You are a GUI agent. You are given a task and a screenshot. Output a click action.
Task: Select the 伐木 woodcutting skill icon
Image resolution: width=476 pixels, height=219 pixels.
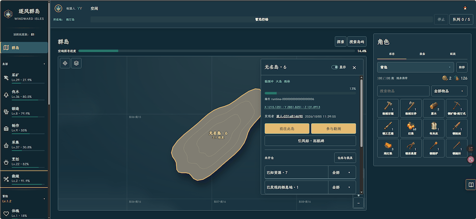pos(6,94)
